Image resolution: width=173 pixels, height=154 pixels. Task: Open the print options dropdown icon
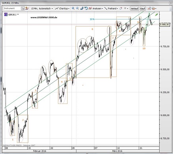tap(154, 8)
